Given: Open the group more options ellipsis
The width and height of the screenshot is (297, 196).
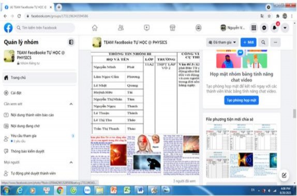Looking at the screenshot, I should click(x=275, y=42).
